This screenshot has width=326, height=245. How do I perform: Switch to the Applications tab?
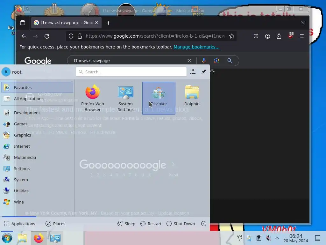[x=19, y=224]
